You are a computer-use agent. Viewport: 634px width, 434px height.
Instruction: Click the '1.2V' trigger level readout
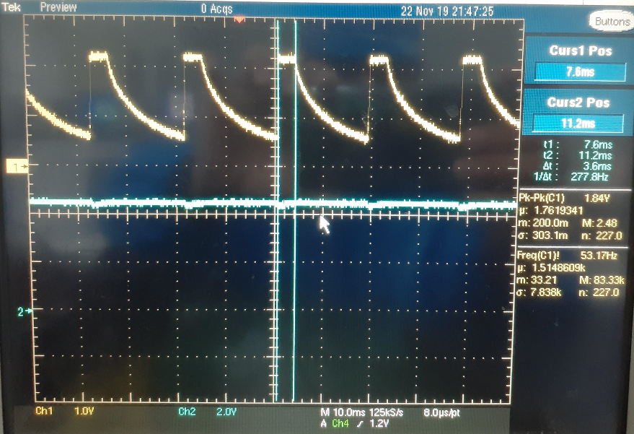pyautogui.click(x=379, y=423)
